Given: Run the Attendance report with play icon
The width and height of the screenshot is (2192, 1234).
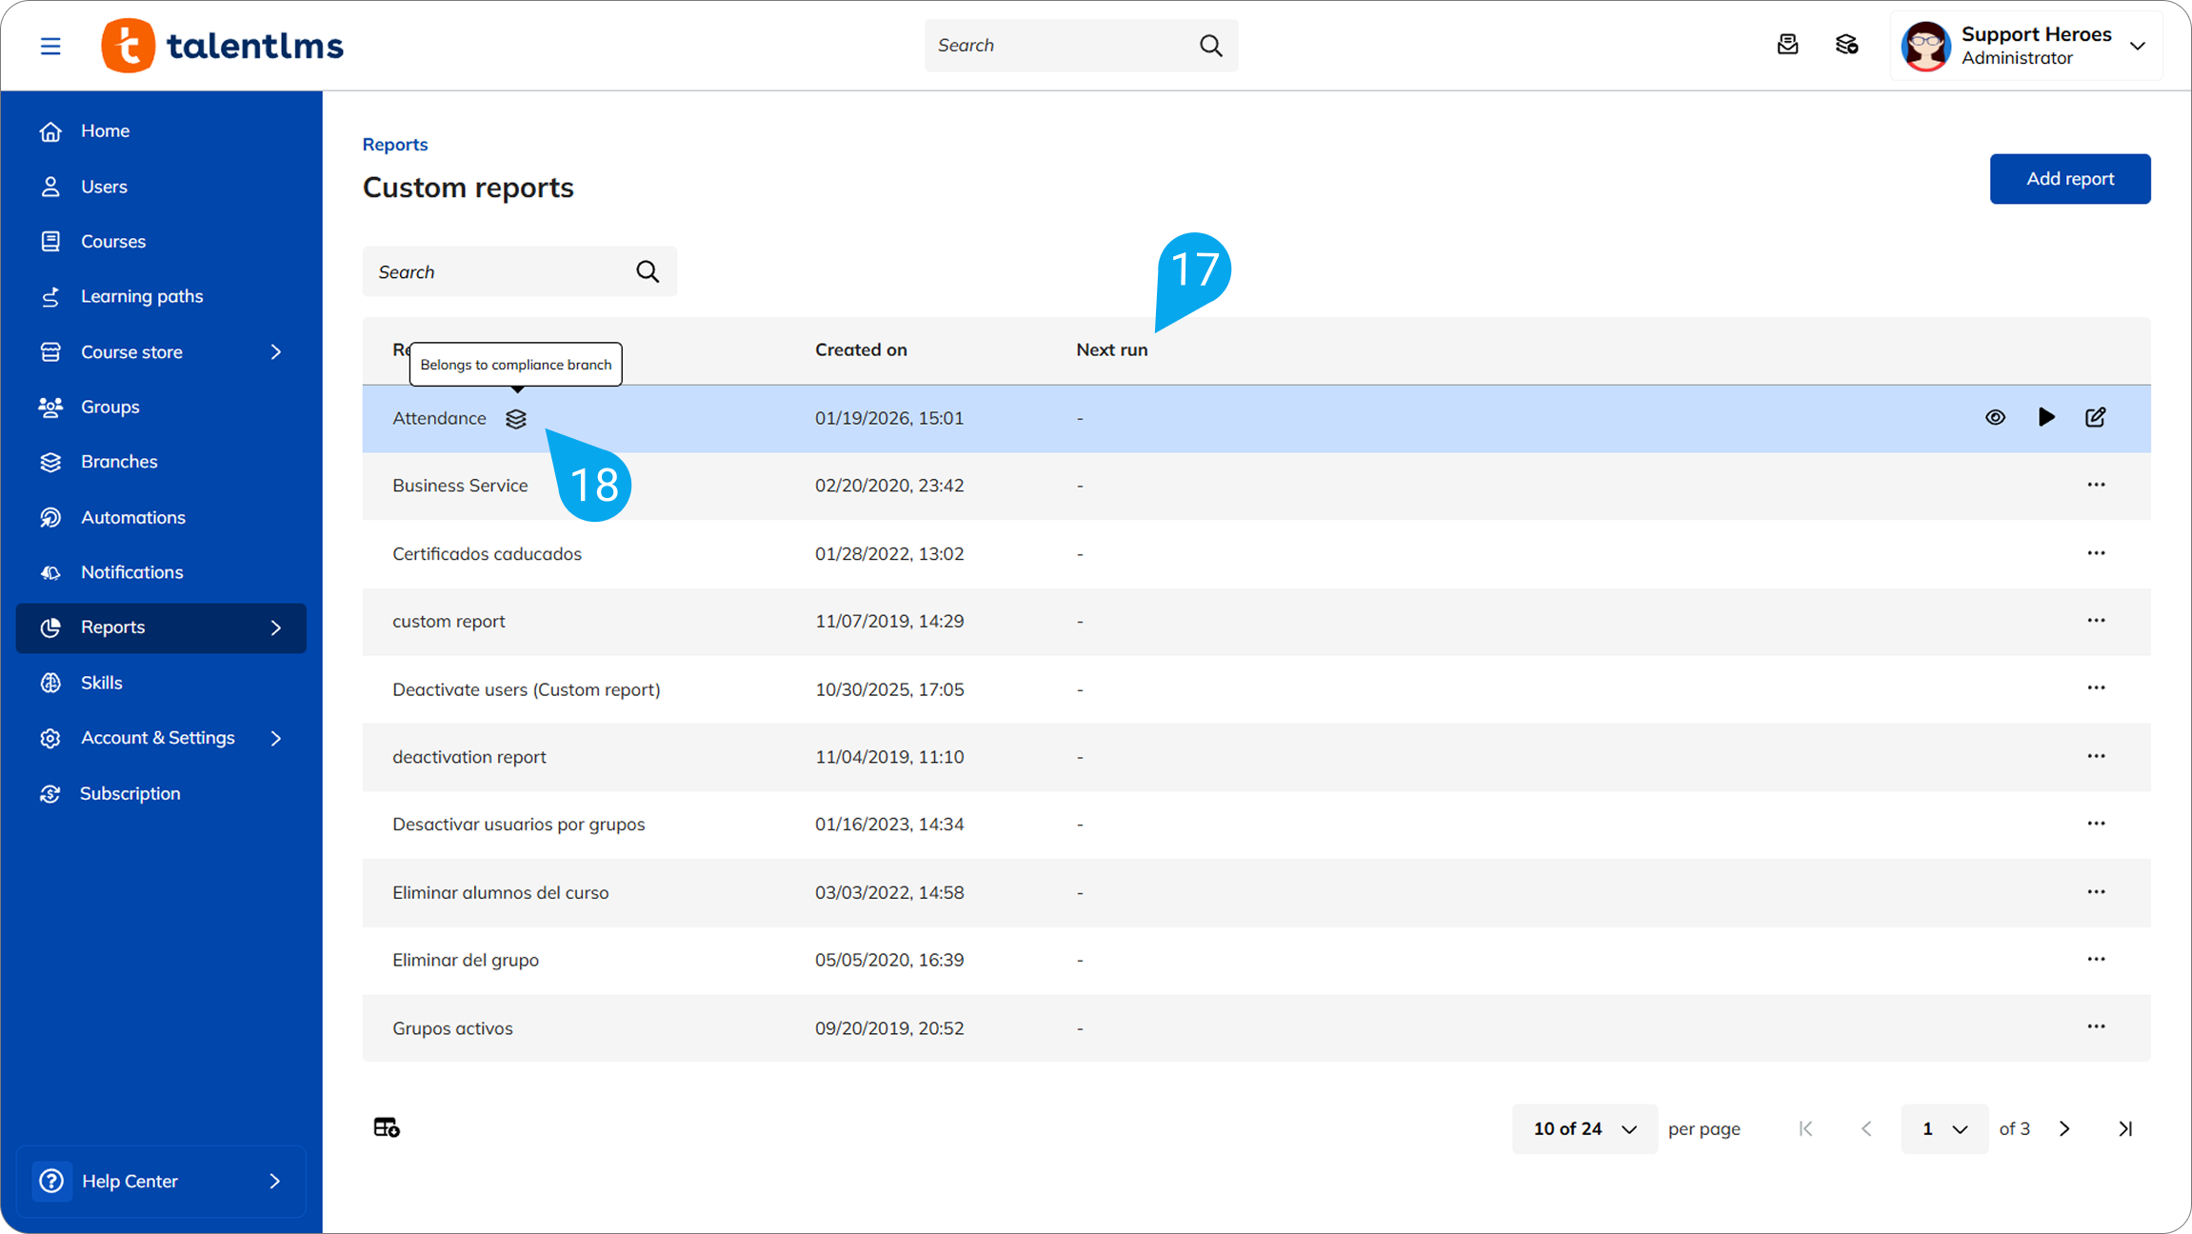Looking at the screenshot, I should pyautogui.click(x=2045, y=417).
